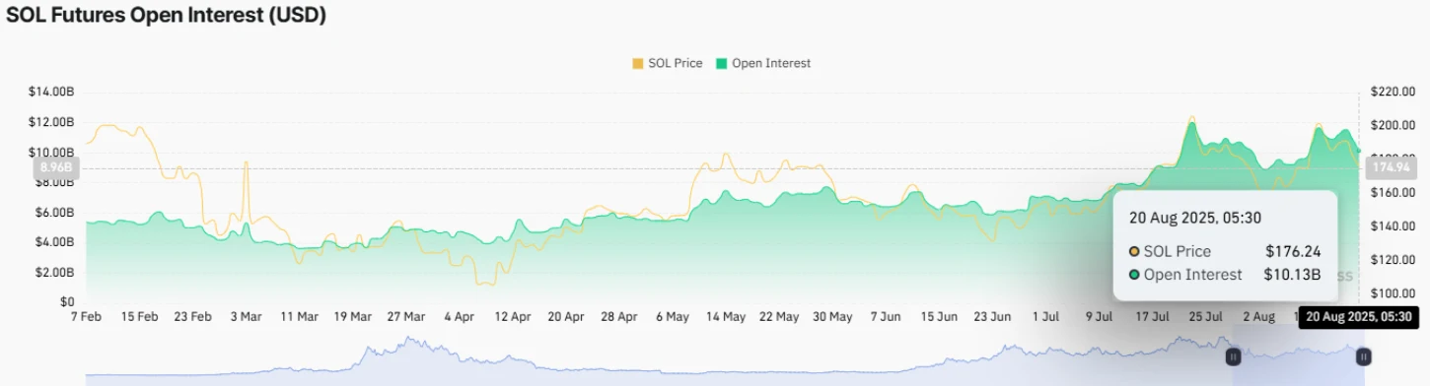Click the 25 Jul date label
Image resolution: width=1430 pixels, height=386 pixels.
tap(1205, 317)
